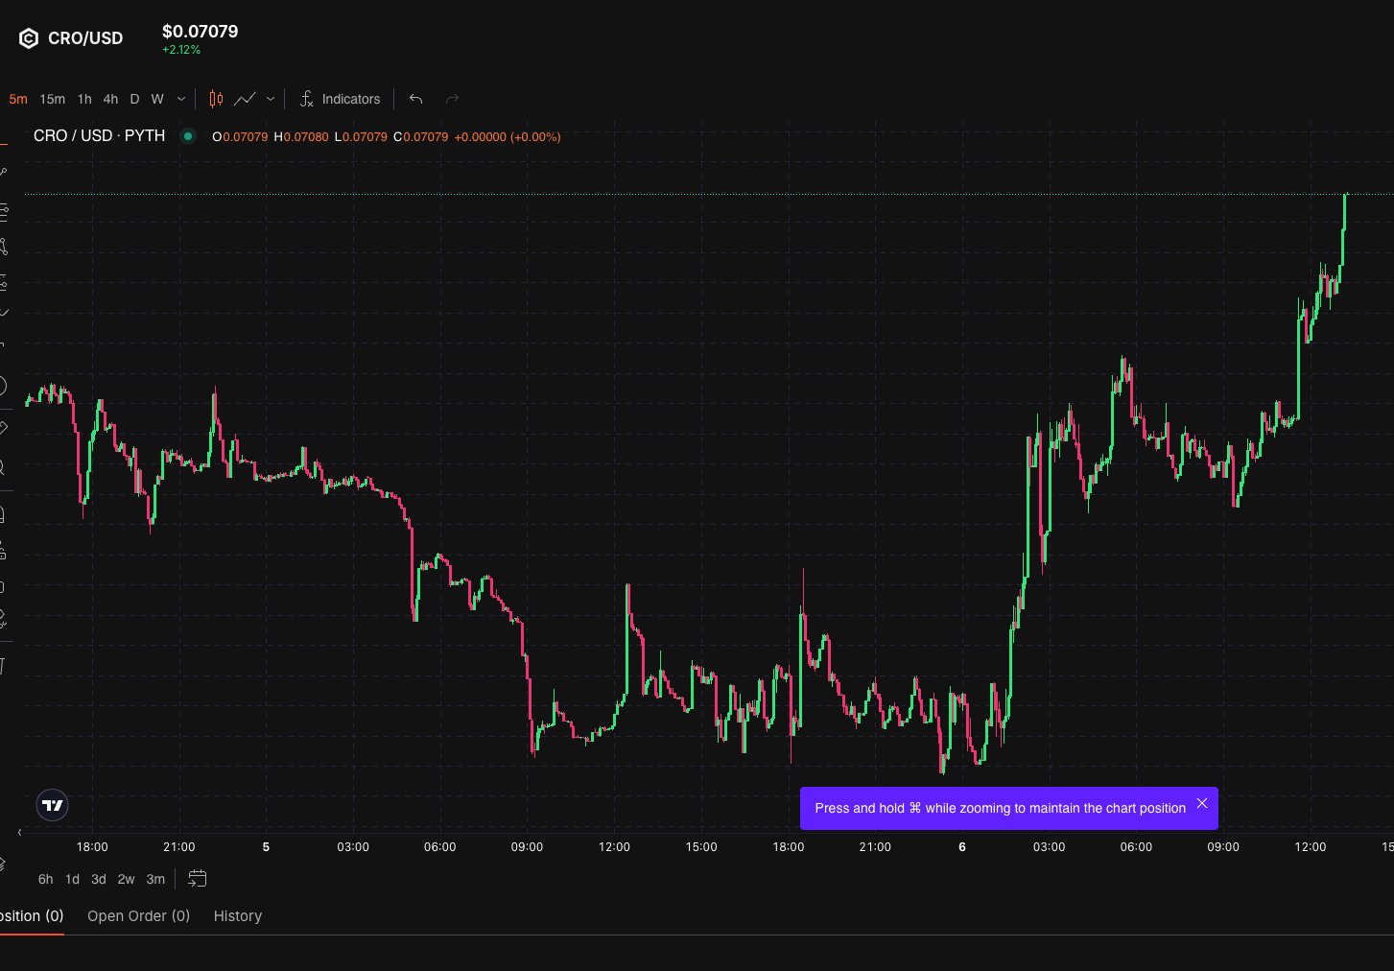Switch to the 5m timeframe
1394x971 pixels.
(x=18, y=99)
